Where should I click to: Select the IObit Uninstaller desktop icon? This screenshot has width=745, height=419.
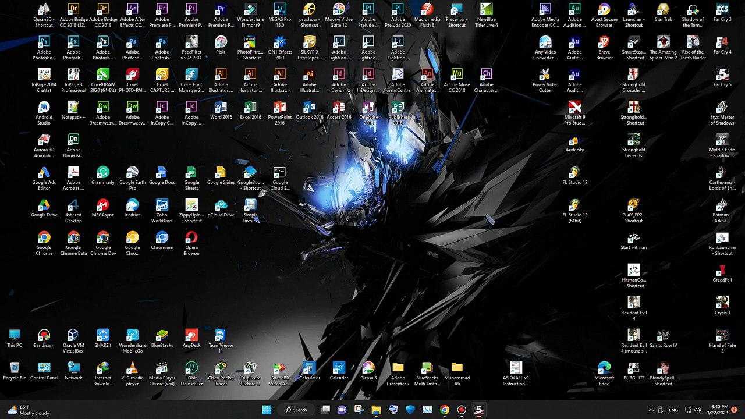tap(191, 374)
